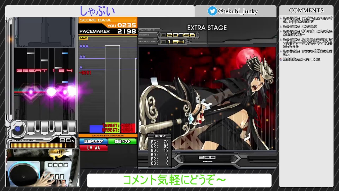Click the Twitter bird icon
Viewport: 339px width, 191px height.
point(212,11)
